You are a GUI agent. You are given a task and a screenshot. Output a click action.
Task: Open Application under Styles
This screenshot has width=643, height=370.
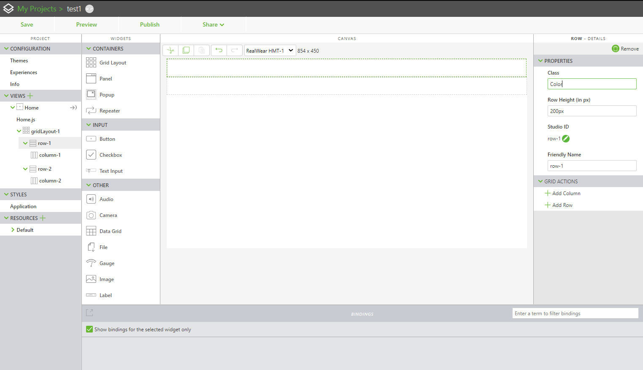24,206
